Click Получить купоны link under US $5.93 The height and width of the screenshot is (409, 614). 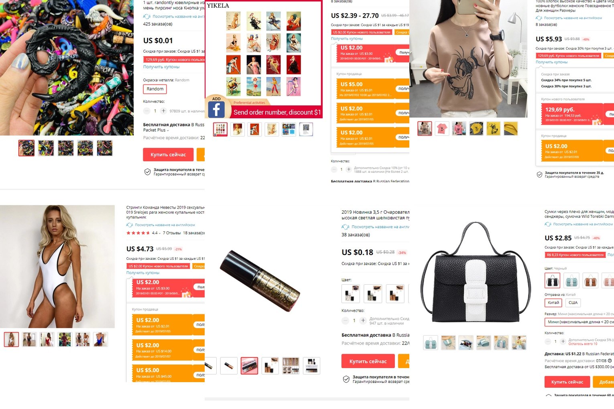[551, 62]
